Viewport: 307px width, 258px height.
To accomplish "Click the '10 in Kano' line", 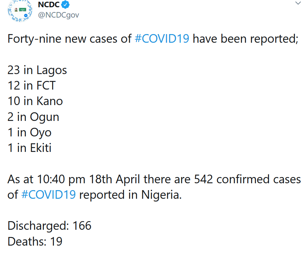I will point(35,101).
